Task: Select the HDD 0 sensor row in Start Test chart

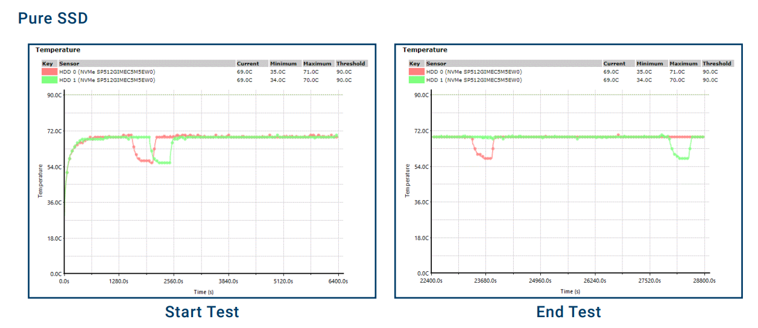Action: [107, 72]
